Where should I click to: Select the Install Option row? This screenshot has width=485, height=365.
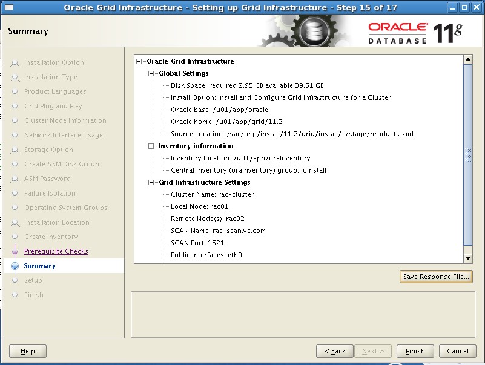coord(281,97)
